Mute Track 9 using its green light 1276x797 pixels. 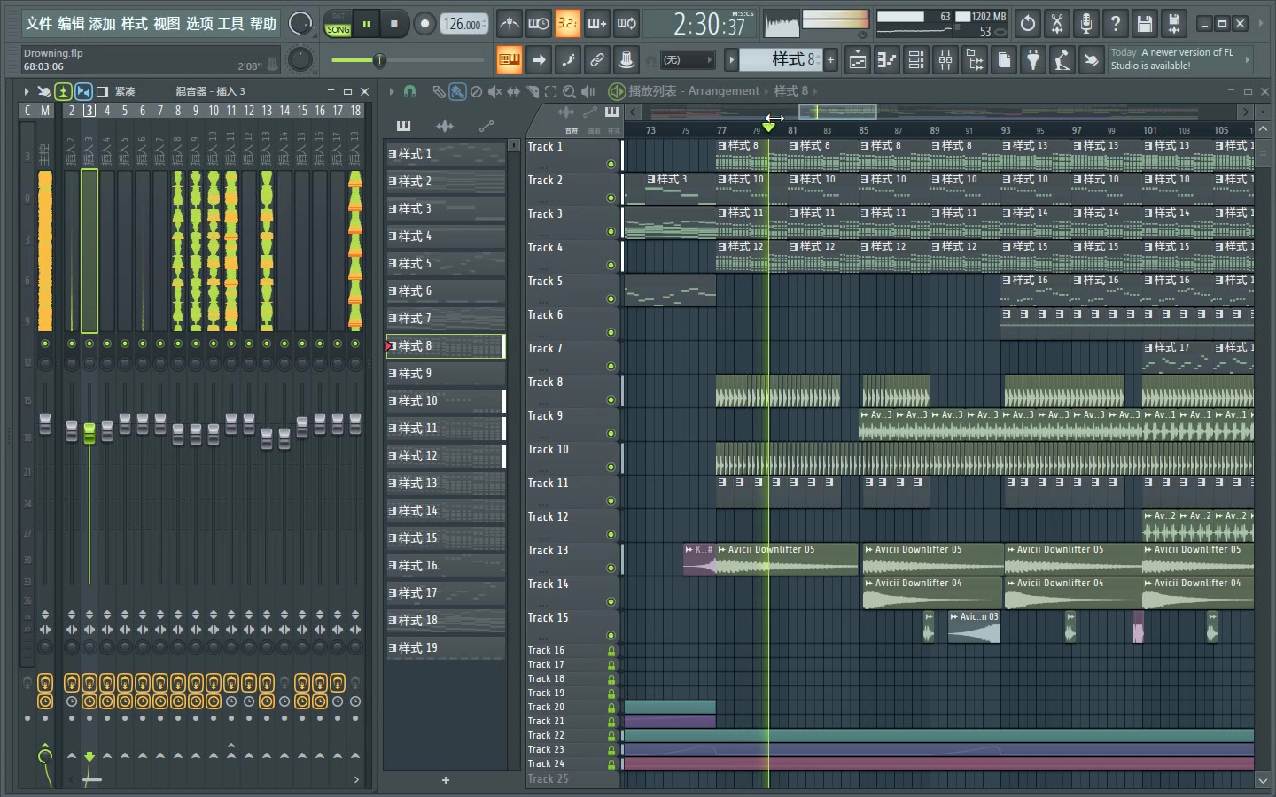pos(611,434)
